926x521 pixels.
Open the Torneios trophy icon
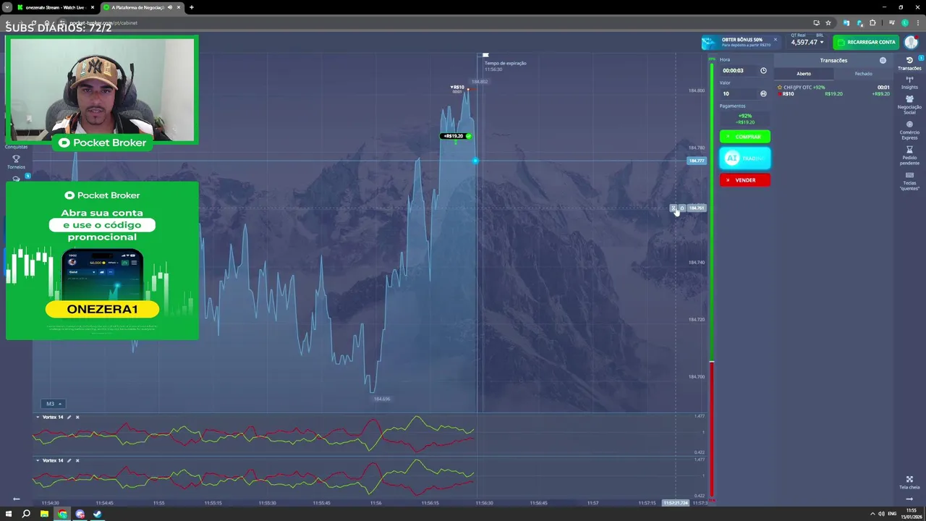click(16, 162)
